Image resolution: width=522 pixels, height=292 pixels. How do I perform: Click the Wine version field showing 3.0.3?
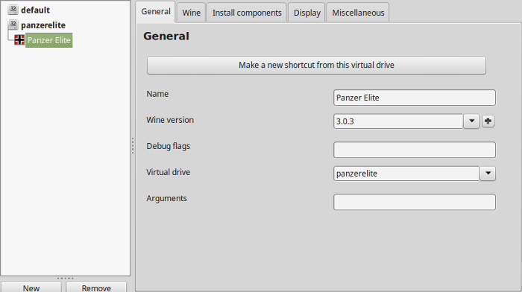[398, 121]
